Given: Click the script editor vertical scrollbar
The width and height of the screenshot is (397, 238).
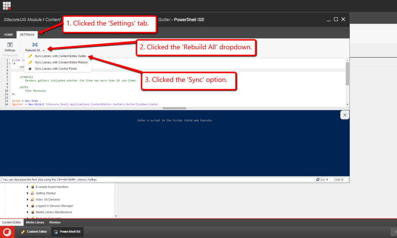Looking at the screenshot, I should (x=347, y=75).
